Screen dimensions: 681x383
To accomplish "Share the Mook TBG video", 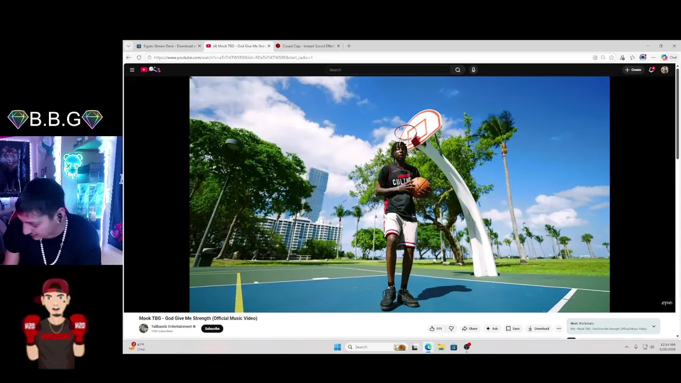I will point(470,329).
